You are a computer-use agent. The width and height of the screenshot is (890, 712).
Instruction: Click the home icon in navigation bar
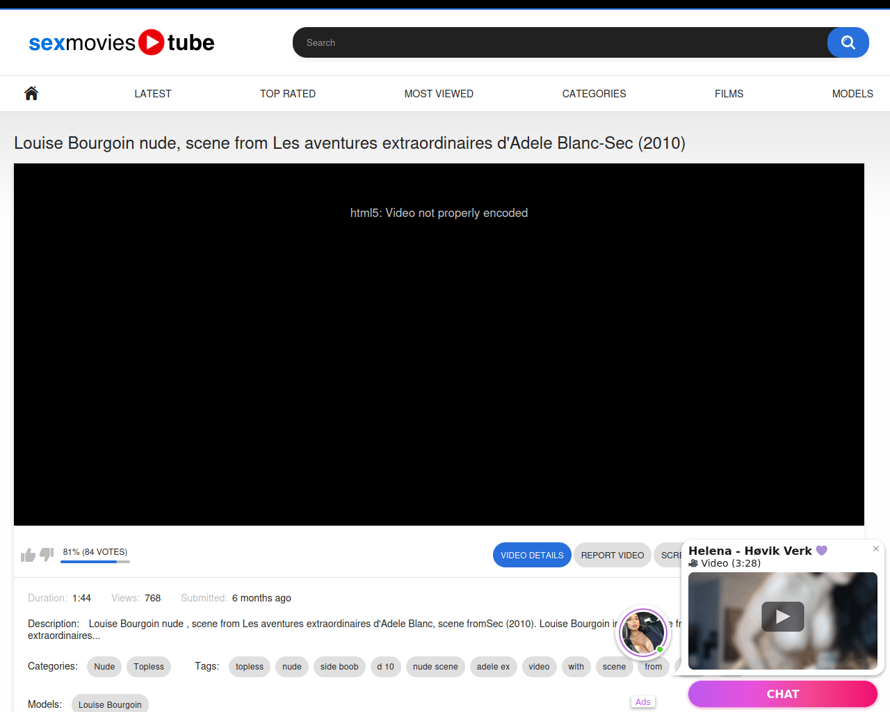[31, 93]
